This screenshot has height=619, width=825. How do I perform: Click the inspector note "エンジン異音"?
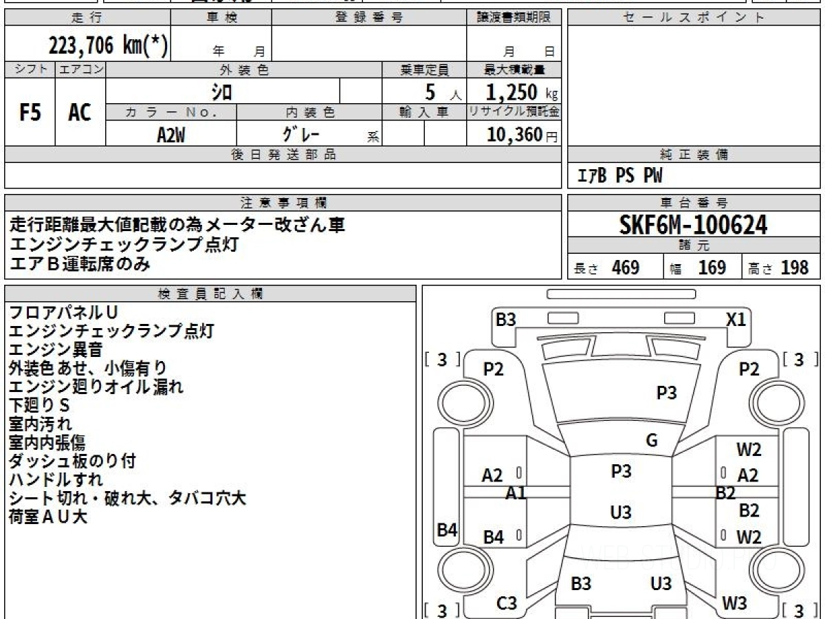pyautogui.click(x=56, y=349)
